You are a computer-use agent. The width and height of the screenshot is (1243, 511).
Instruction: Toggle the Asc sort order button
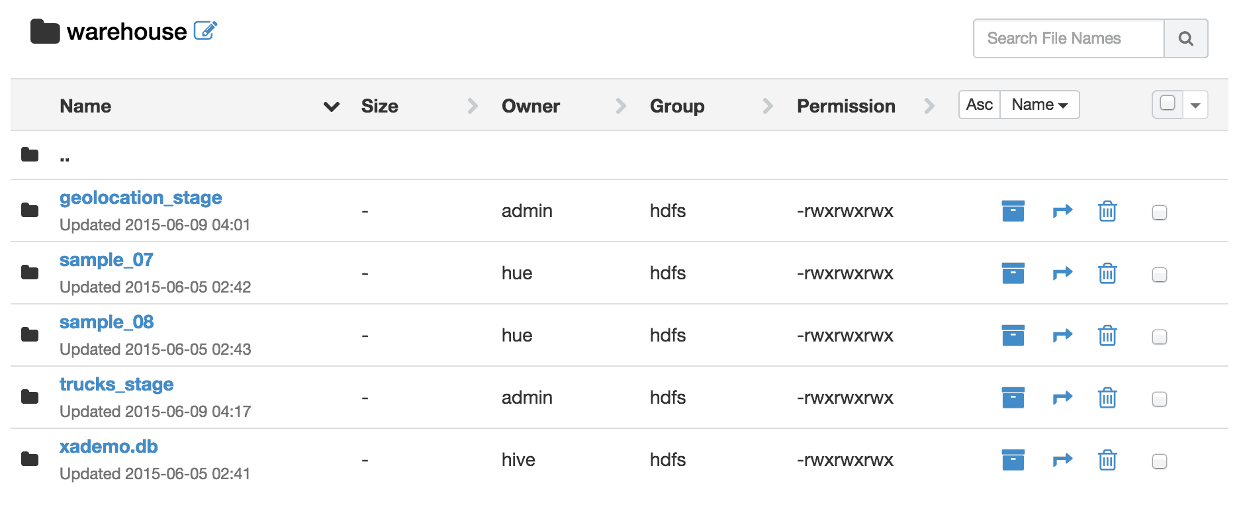(x=980, y=105)
